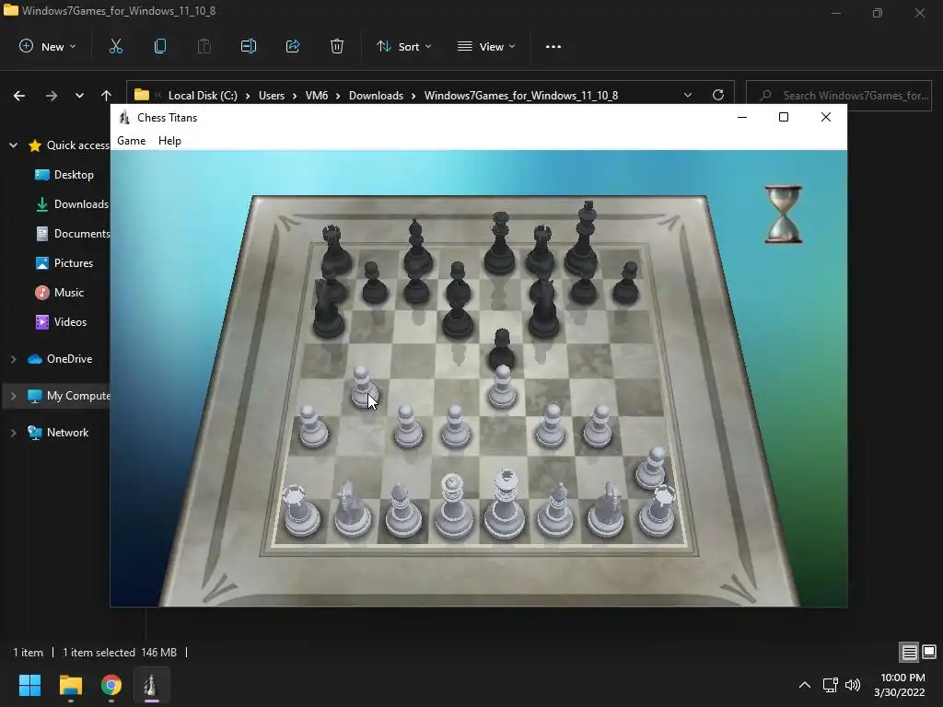Image resolution: width=943 pixels, height=707 pixels.
Task: Click the network icon in system tray
Action: (x=831, y=685)
